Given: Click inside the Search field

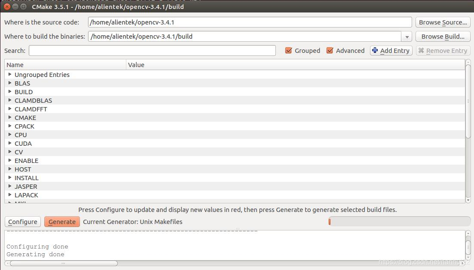Looking at the screenshot, I should point(152,50).
